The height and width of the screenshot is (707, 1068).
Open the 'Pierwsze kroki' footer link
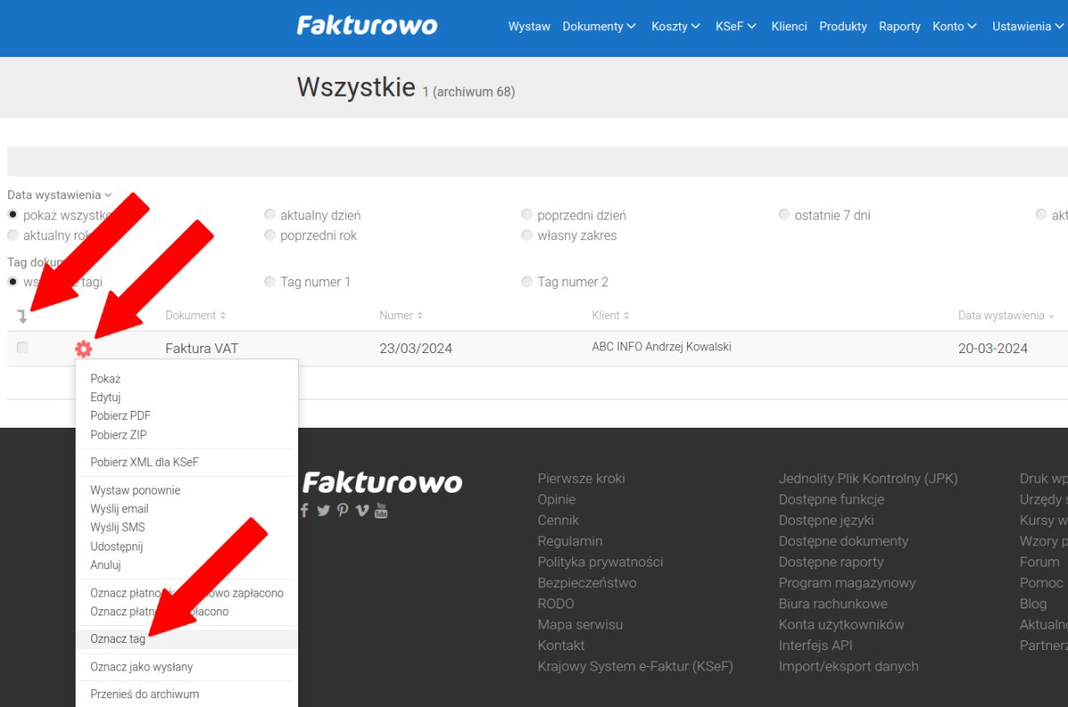581,478
